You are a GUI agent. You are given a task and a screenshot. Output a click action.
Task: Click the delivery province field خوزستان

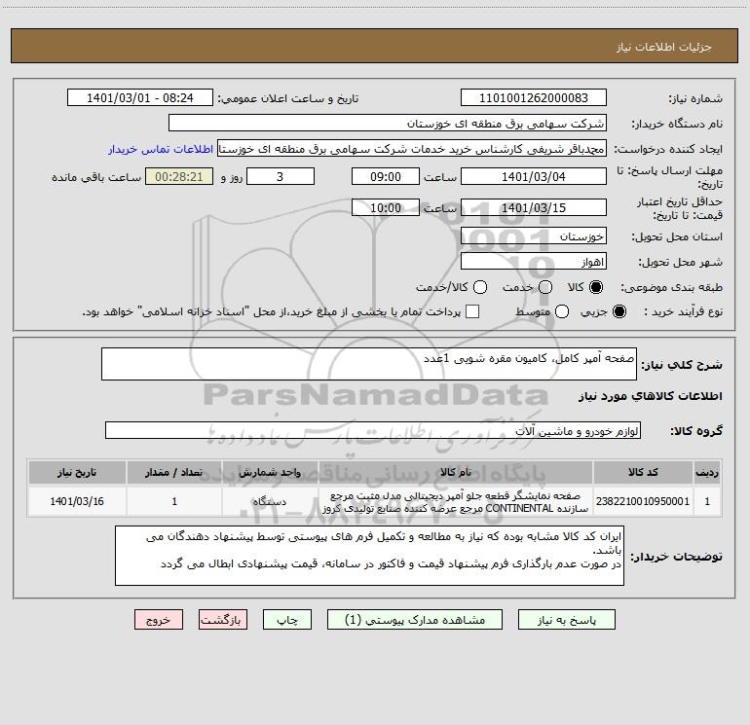click(x=534, y=236)
